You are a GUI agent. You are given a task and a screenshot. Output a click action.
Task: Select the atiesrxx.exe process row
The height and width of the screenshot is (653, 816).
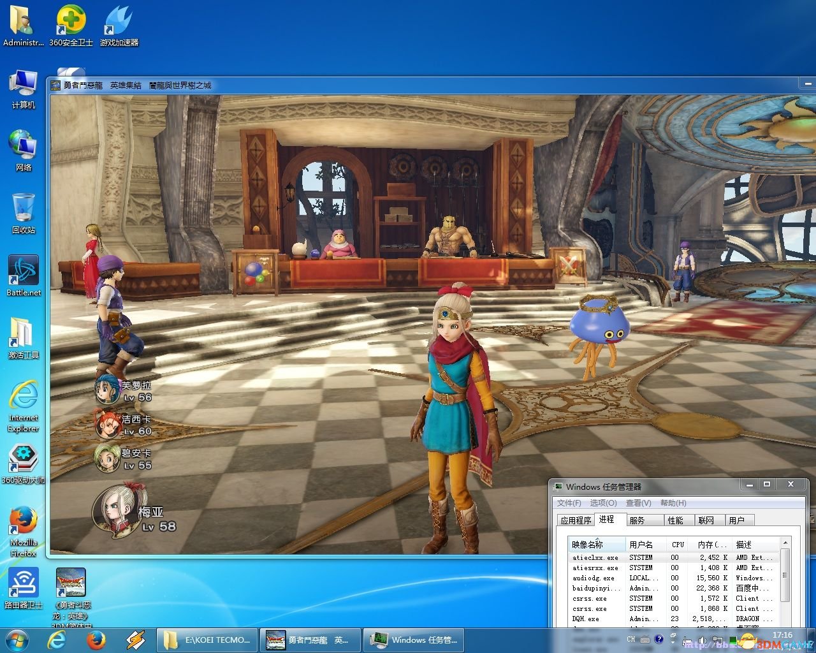click(674, 568)
